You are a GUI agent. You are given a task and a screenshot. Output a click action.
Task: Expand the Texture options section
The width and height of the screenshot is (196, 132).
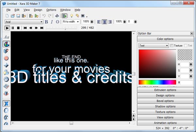point(165,112)
